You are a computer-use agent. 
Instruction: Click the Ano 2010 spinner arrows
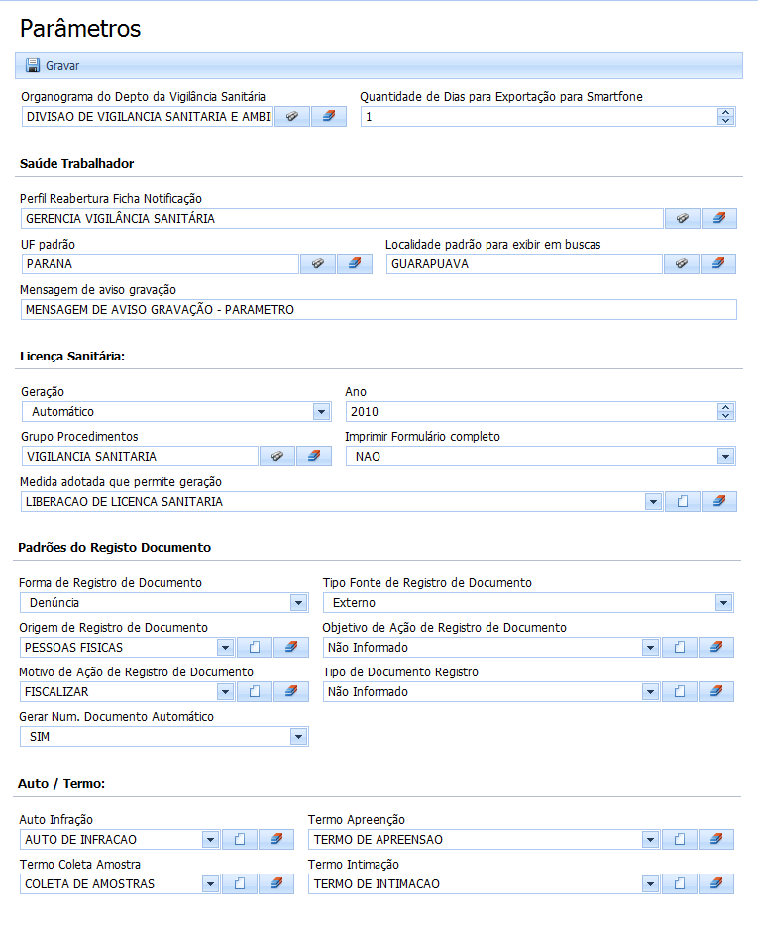tap(726, 411)
